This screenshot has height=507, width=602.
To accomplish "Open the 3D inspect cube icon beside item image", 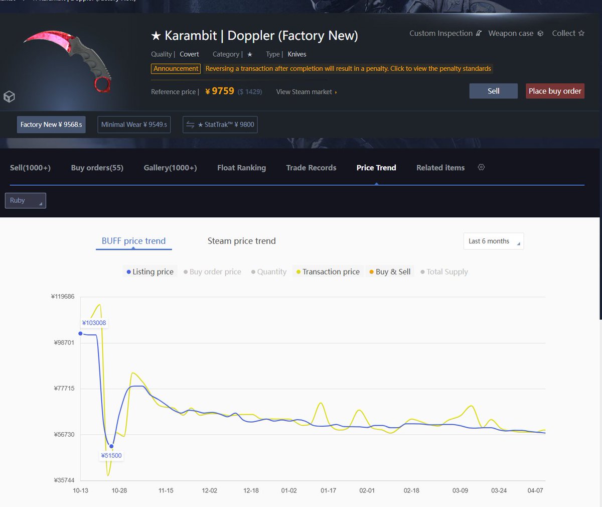I will (x=9, y=97).
